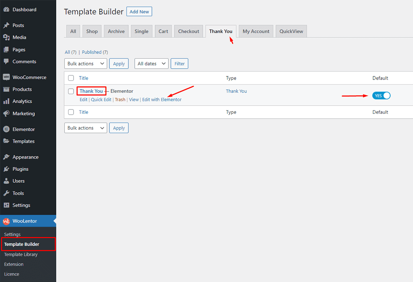
Task: Click the Analytics bar chart icon
Action: pyautogui.click(x=6, y=102)
